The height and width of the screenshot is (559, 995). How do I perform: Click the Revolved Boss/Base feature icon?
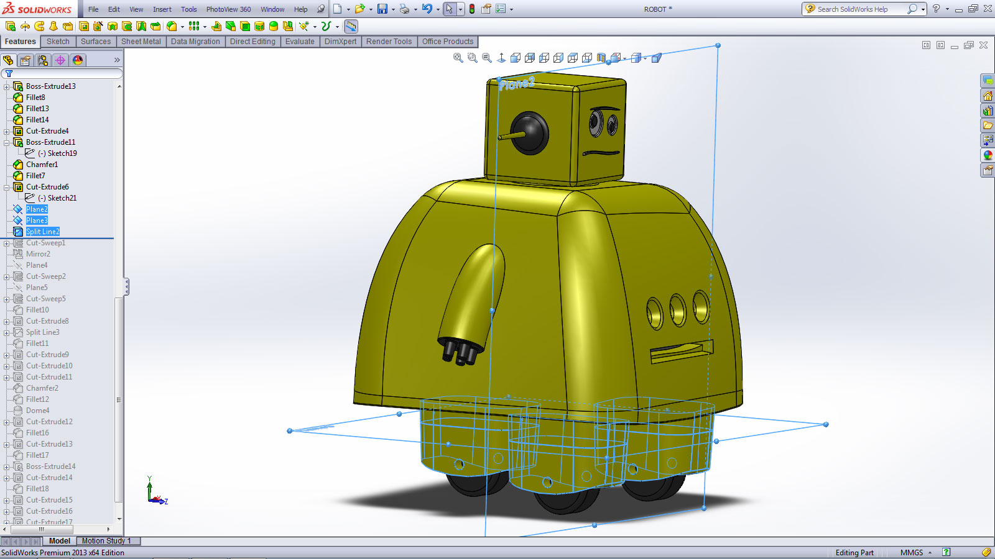(25, 26)
